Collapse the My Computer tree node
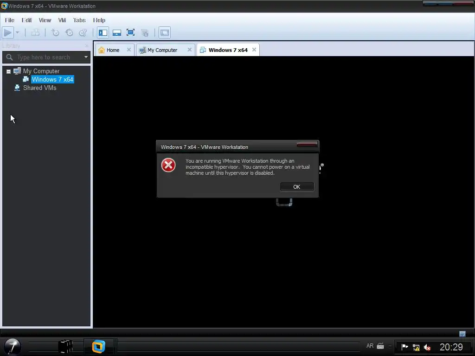The height and width of the screenshot is (356, 475). (x=8, y=71)
